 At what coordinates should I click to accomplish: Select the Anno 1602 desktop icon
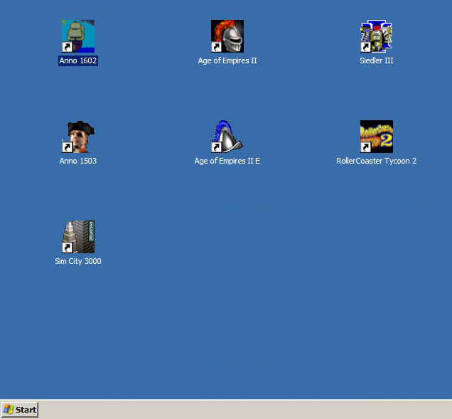78,36
